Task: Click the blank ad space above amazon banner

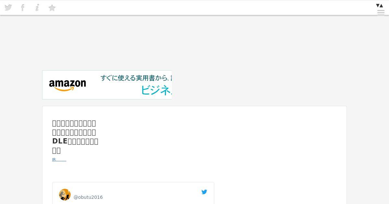Action: 194,42
